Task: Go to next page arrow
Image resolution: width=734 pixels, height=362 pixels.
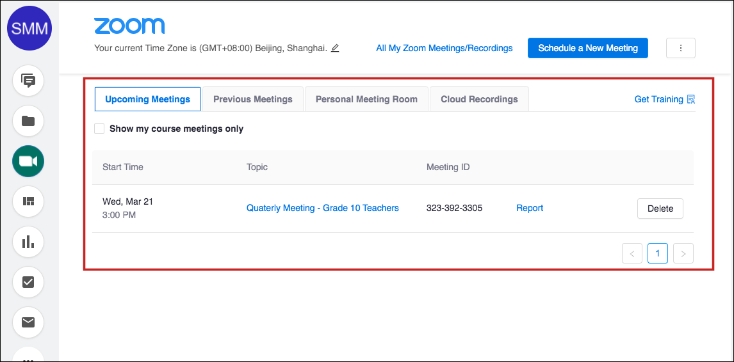Action: tap(683, 253)
